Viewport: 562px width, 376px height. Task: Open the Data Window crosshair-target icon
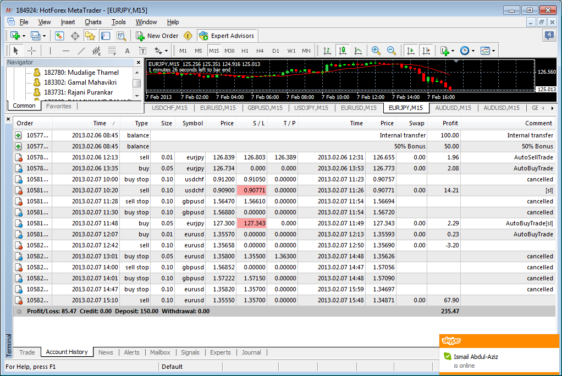click(75, 36)
